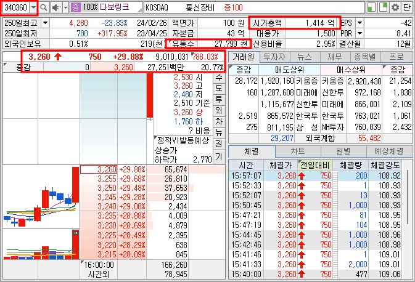Click the 16:00:00 시간외 cell
Screen dimensions: 415x282
pyautogui.click(x=99, y=269)
